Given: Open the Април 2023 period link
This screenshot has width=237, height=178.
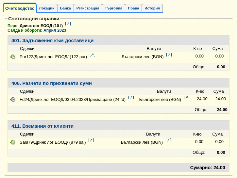Looking at the screenshot, I should click(x=55, y=30).
